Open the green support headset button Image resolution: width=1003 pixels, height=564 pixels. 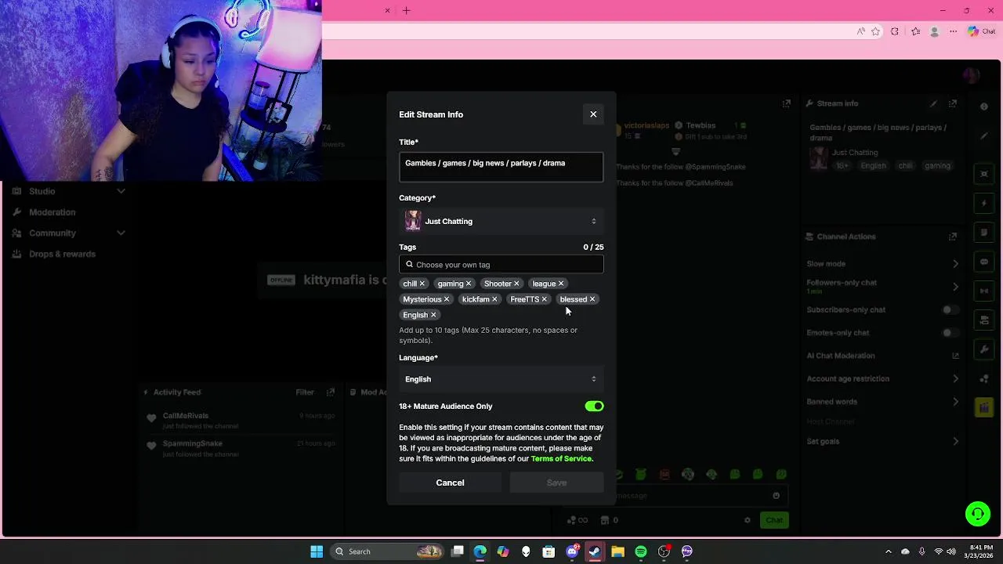(x=978, y=514)
